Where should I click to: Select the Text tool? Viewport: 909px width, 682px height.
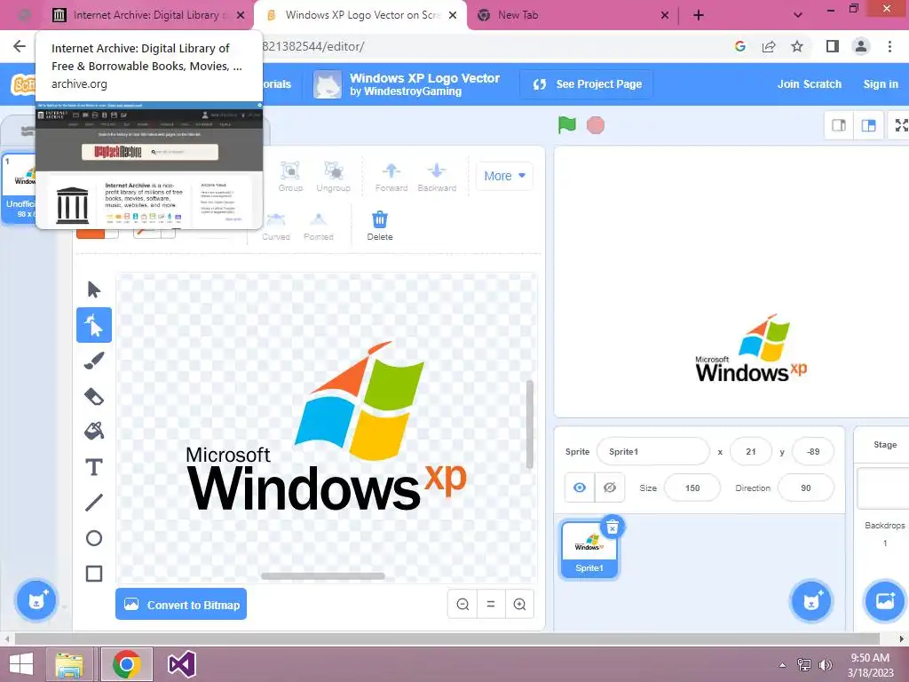point(94,467)
